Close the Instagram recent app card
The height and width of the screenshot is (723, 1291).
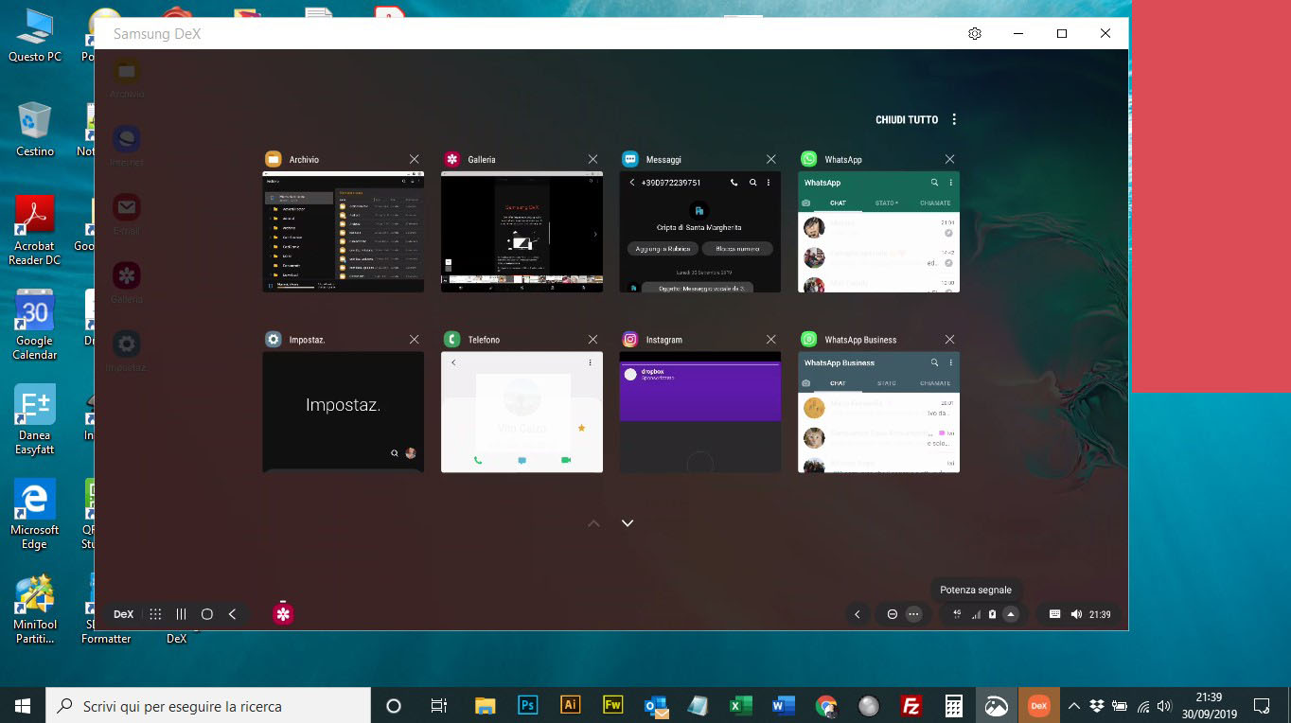coord(771,339)
